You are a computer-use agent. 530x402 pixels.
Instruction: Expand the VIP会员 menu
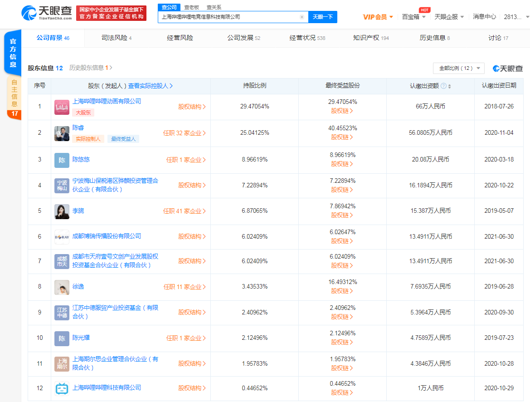(378, 17)
